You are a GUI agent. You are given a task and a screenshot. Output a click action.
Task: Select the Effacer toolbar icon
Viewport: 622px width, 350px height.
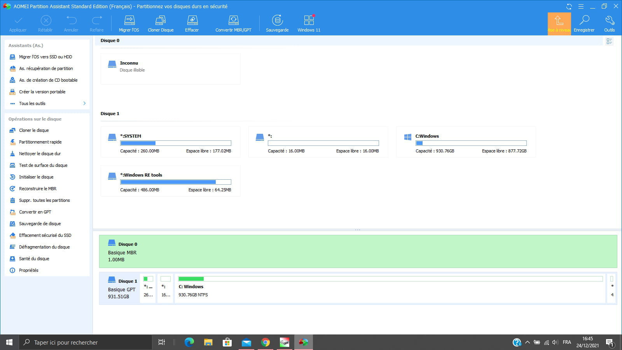192,24
